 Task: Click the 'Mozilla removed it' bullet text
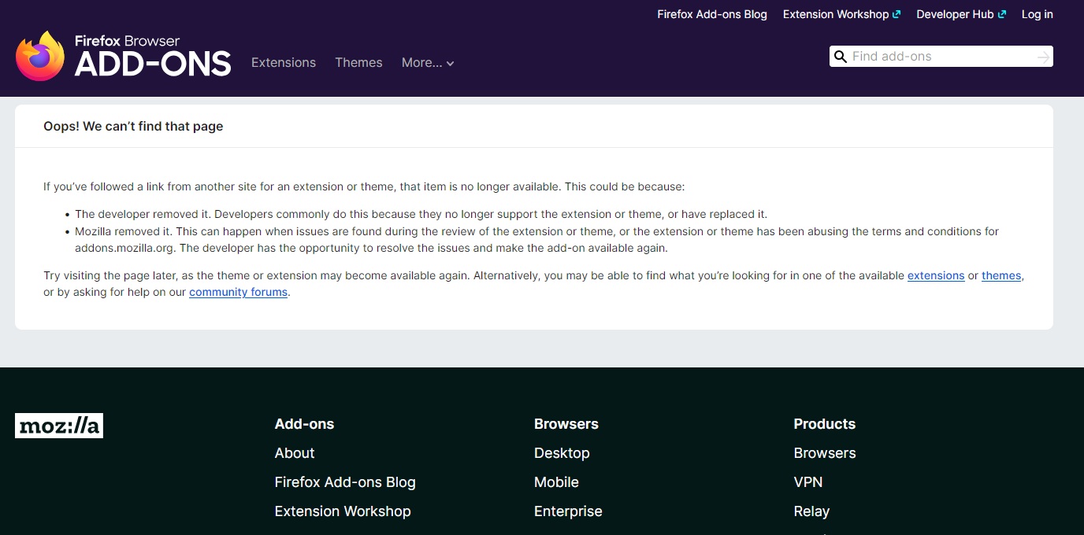[x=537, y=240]
